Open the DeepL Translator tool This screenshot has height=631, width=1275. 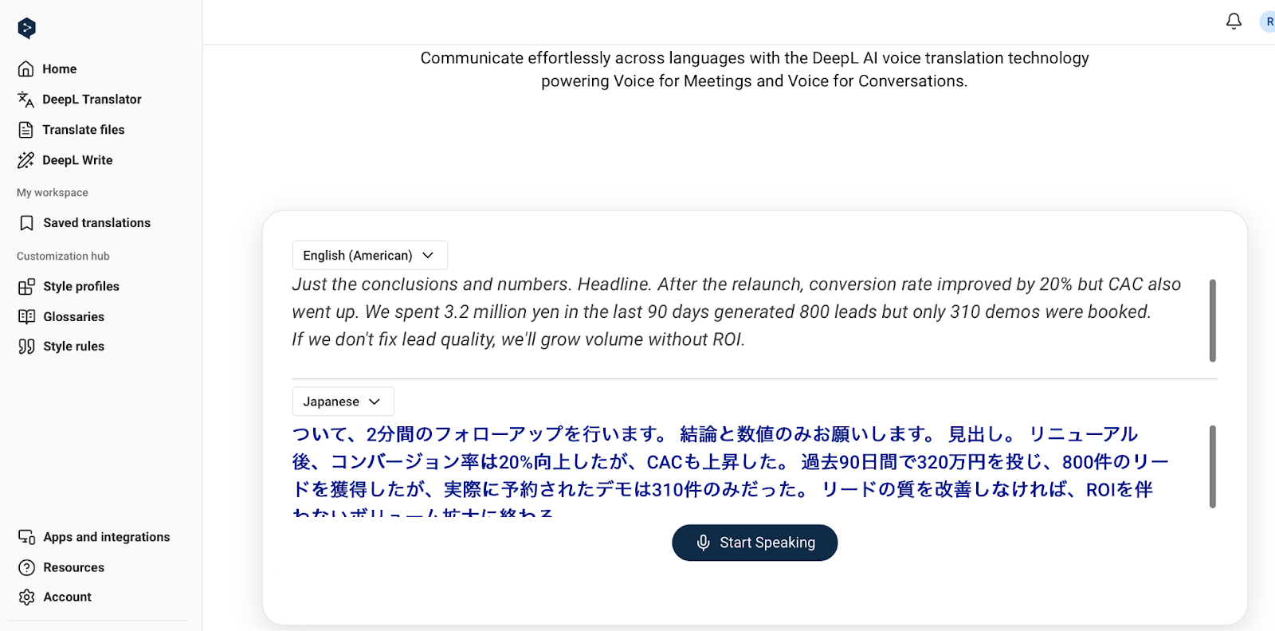pos(91,99)
